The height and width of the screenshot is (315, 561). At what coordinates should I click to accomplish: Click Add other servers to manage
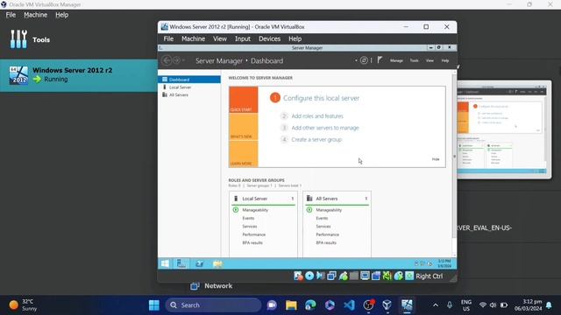click(x=325, y=128)
